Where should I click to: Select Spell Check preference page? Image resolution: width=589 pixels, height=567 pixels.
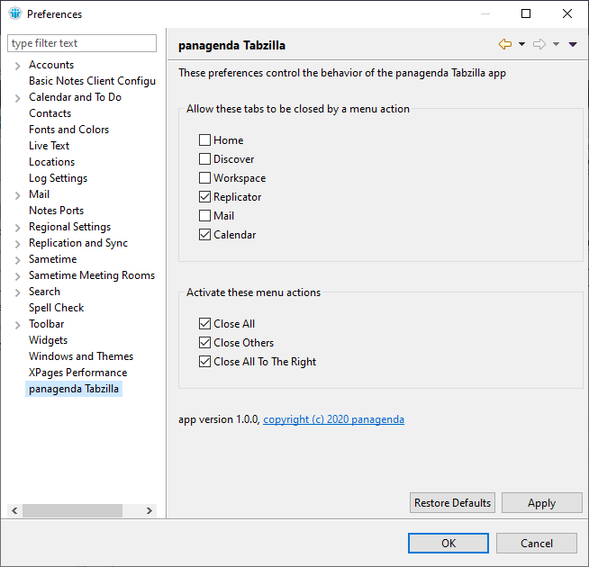56,308
